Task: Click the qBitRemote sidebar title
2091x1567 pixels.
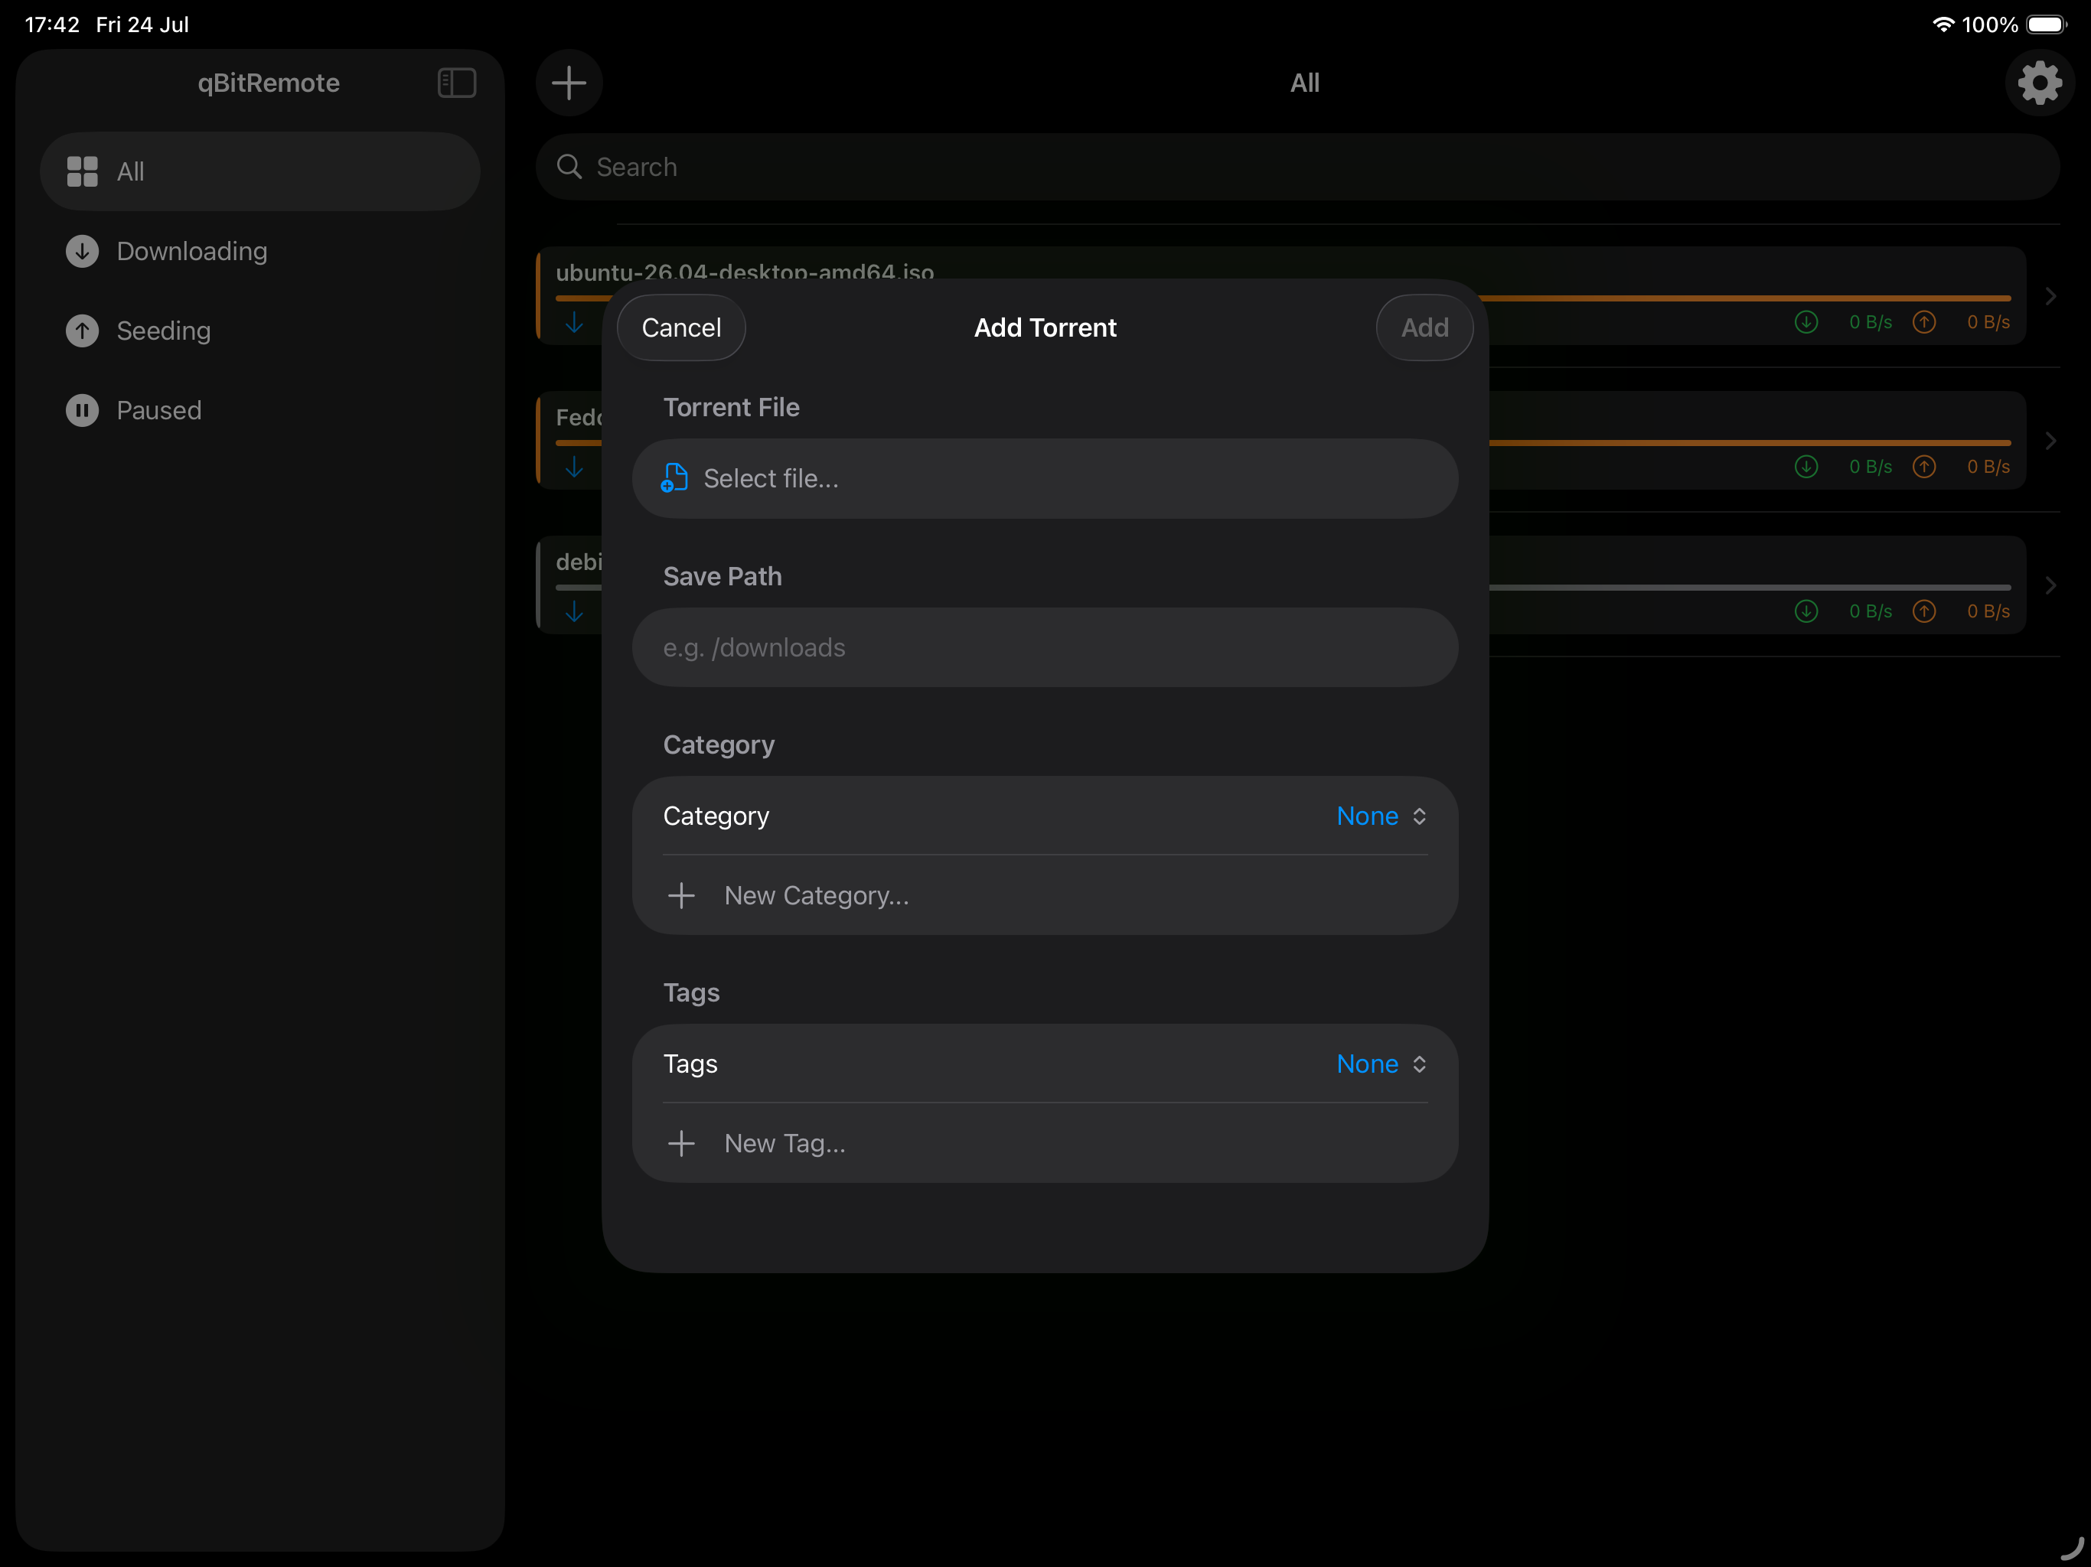Action: coord(269,83)
